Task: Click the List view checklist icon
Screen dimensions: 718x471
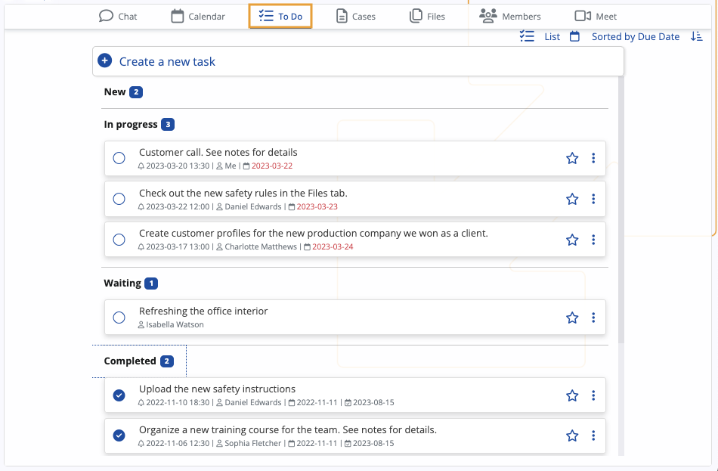Action: (527, 36)
